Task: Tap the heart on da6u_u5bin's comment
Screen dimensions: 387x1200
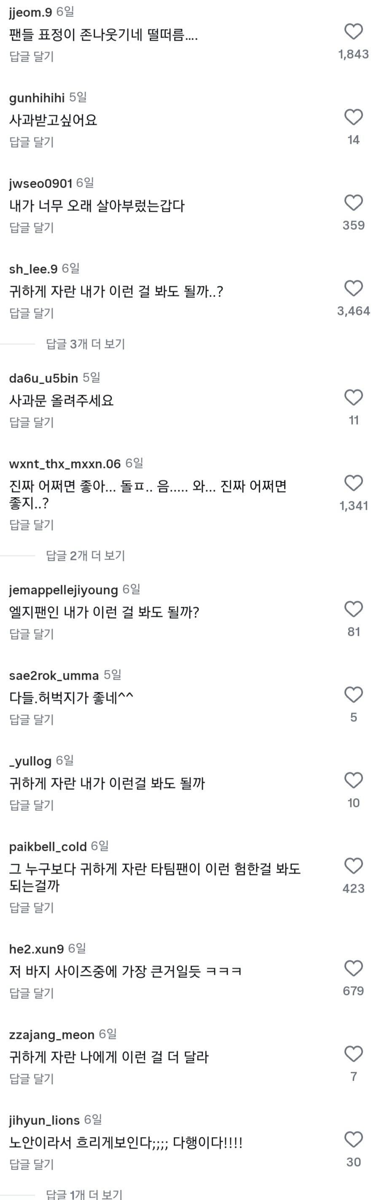Action: pyautogui.click(x=354, y=397)
